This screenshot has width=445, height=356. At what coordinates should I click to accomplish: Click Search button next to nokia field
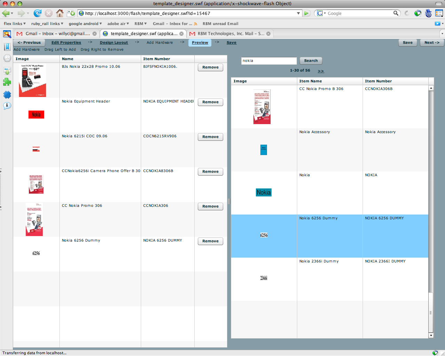click(x=311, y=60)
